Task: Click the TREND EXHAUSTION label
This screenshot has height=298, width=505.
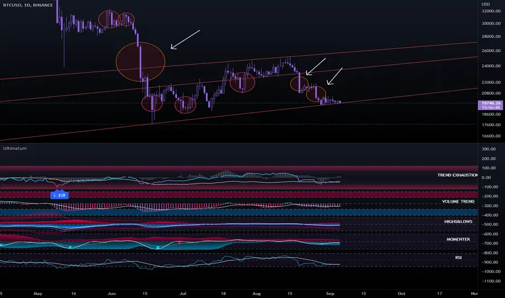Action: click(x=457, y=175)
